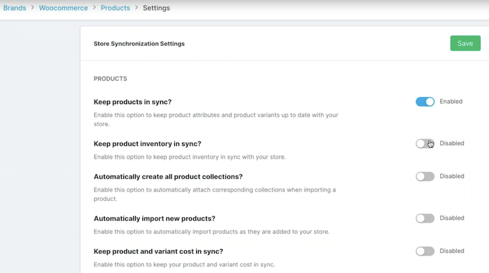The width and height of the screenshot is (489, 273).
Task: Click description about product attributes and variants
Action: 216,119
